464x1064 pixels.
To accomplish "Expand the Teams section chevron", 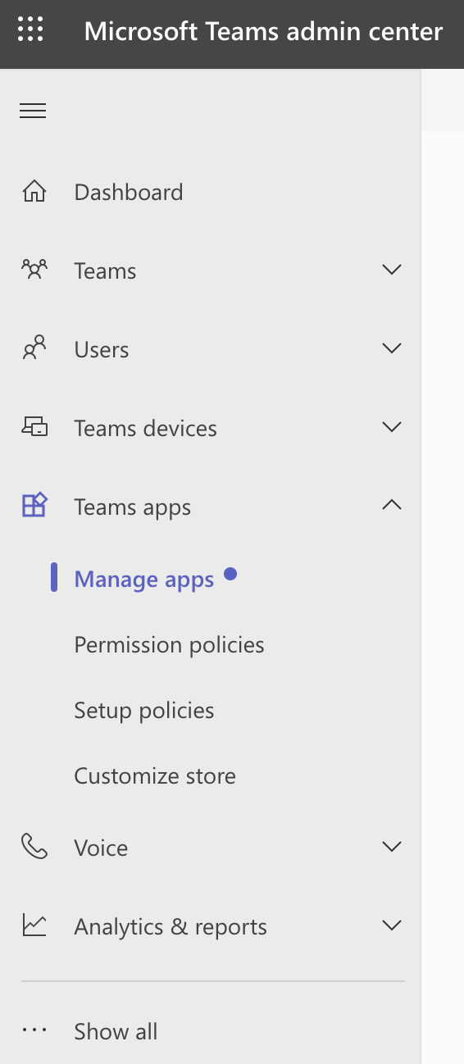I will pyautogui.click(x=392, y=270).
